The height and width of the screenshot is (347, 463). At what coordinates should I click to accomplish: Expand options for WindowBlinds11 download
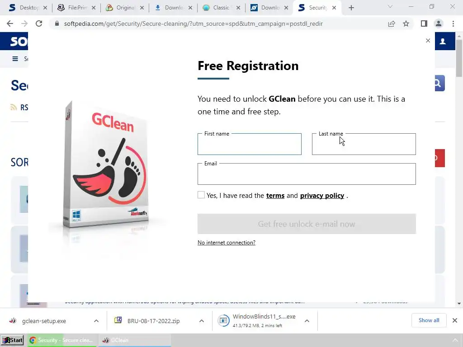point(307,321)
